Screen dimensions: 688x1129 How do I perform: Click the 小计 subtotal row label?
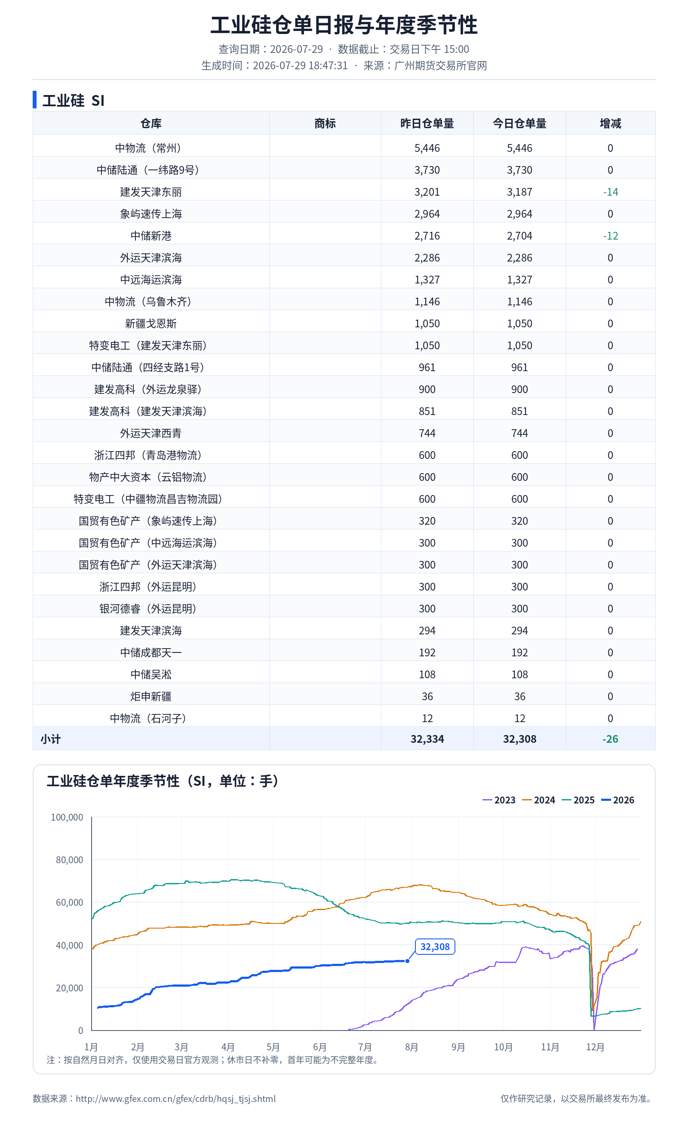pos(50,738)
